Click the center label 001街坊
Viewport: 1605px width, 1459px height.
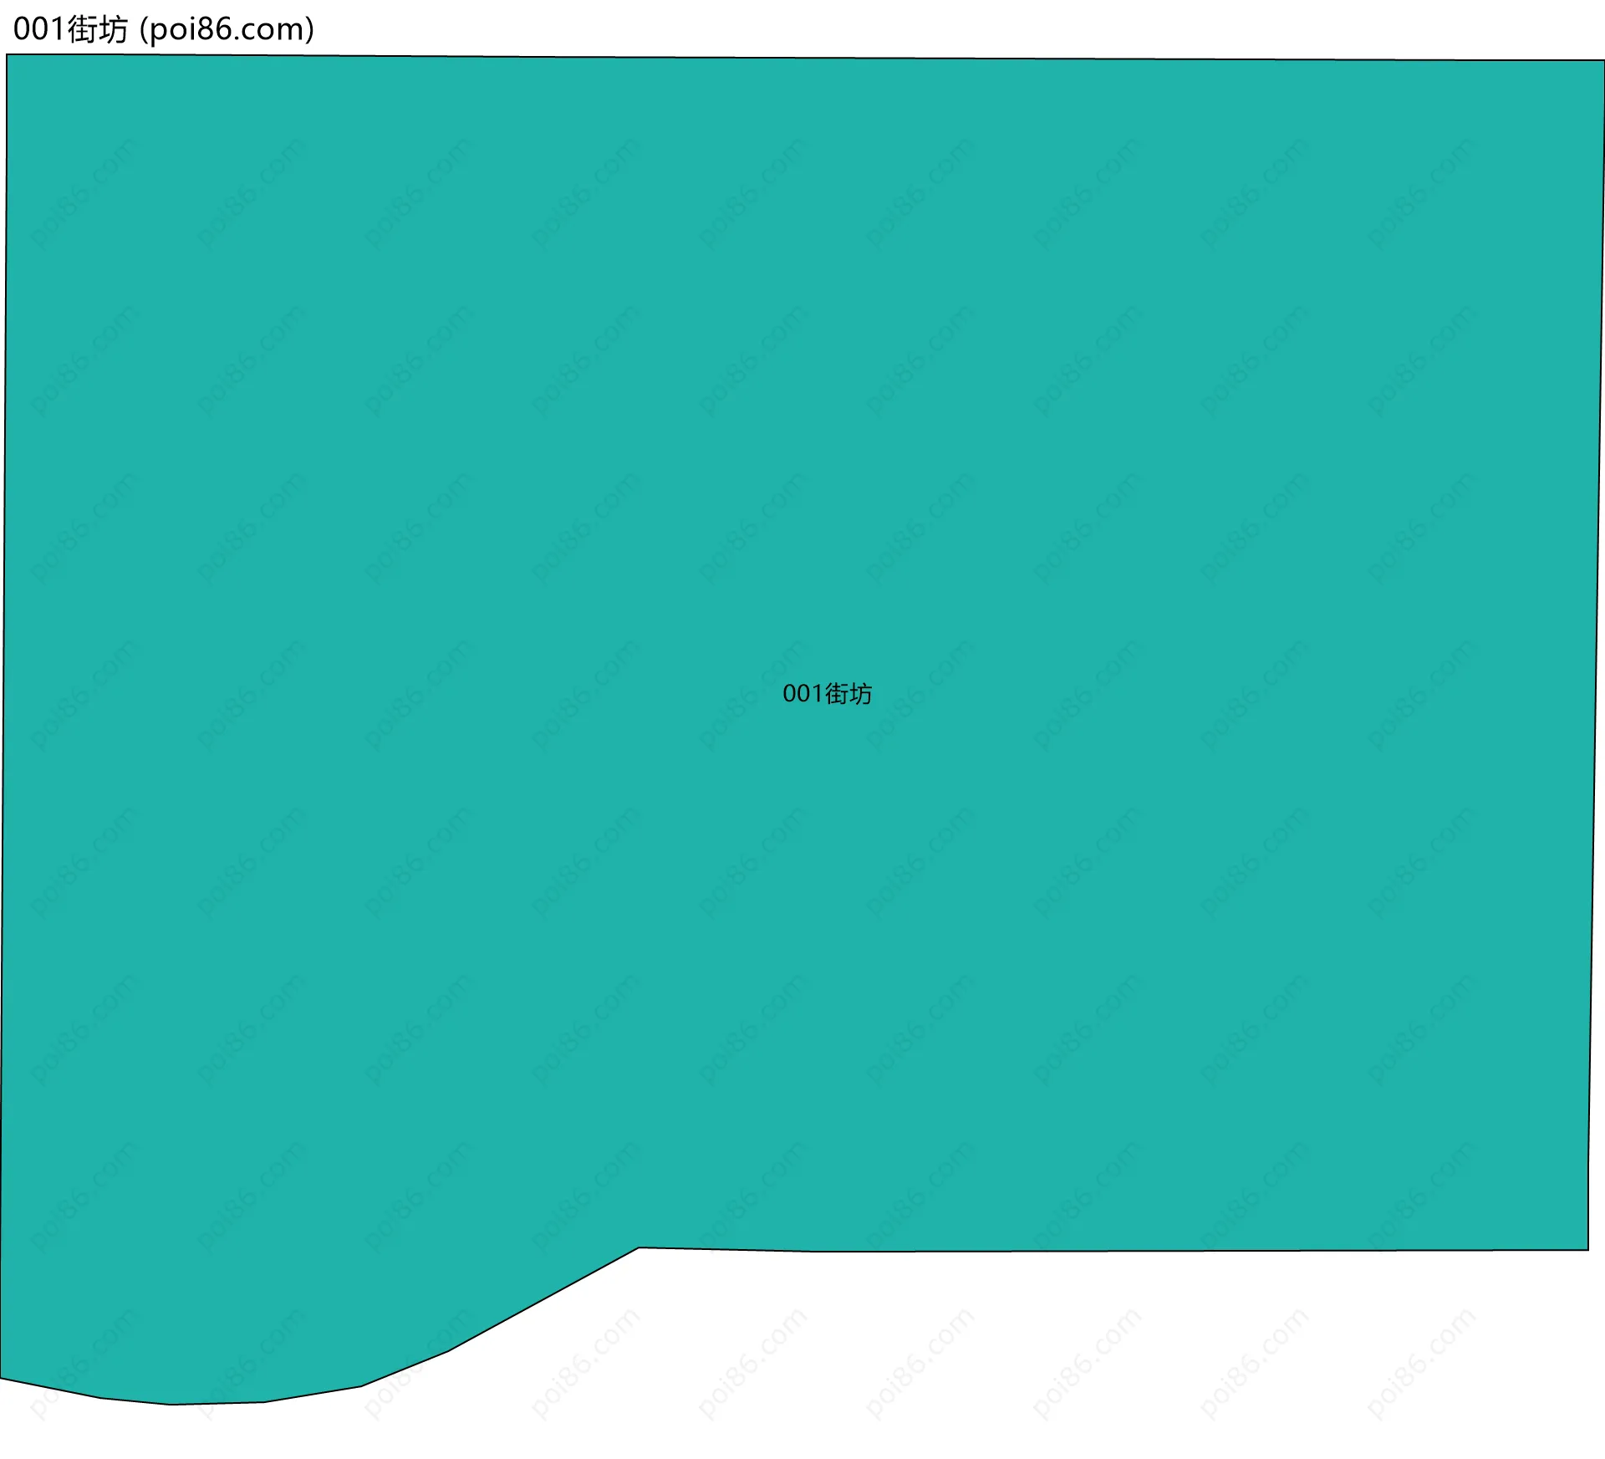[827, 694]
